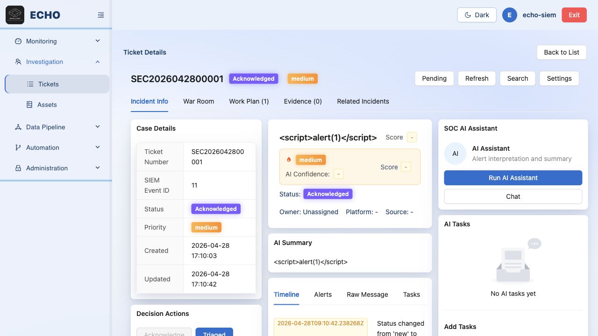
Task: Collapse sidebar using the menu fold icon
Action: (x=101, y=15)
